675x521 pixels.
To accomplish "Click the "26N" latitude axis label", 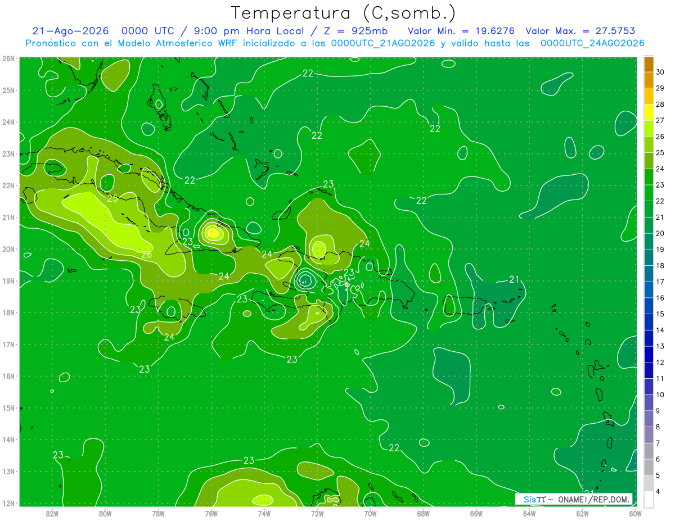I will 9,58.
